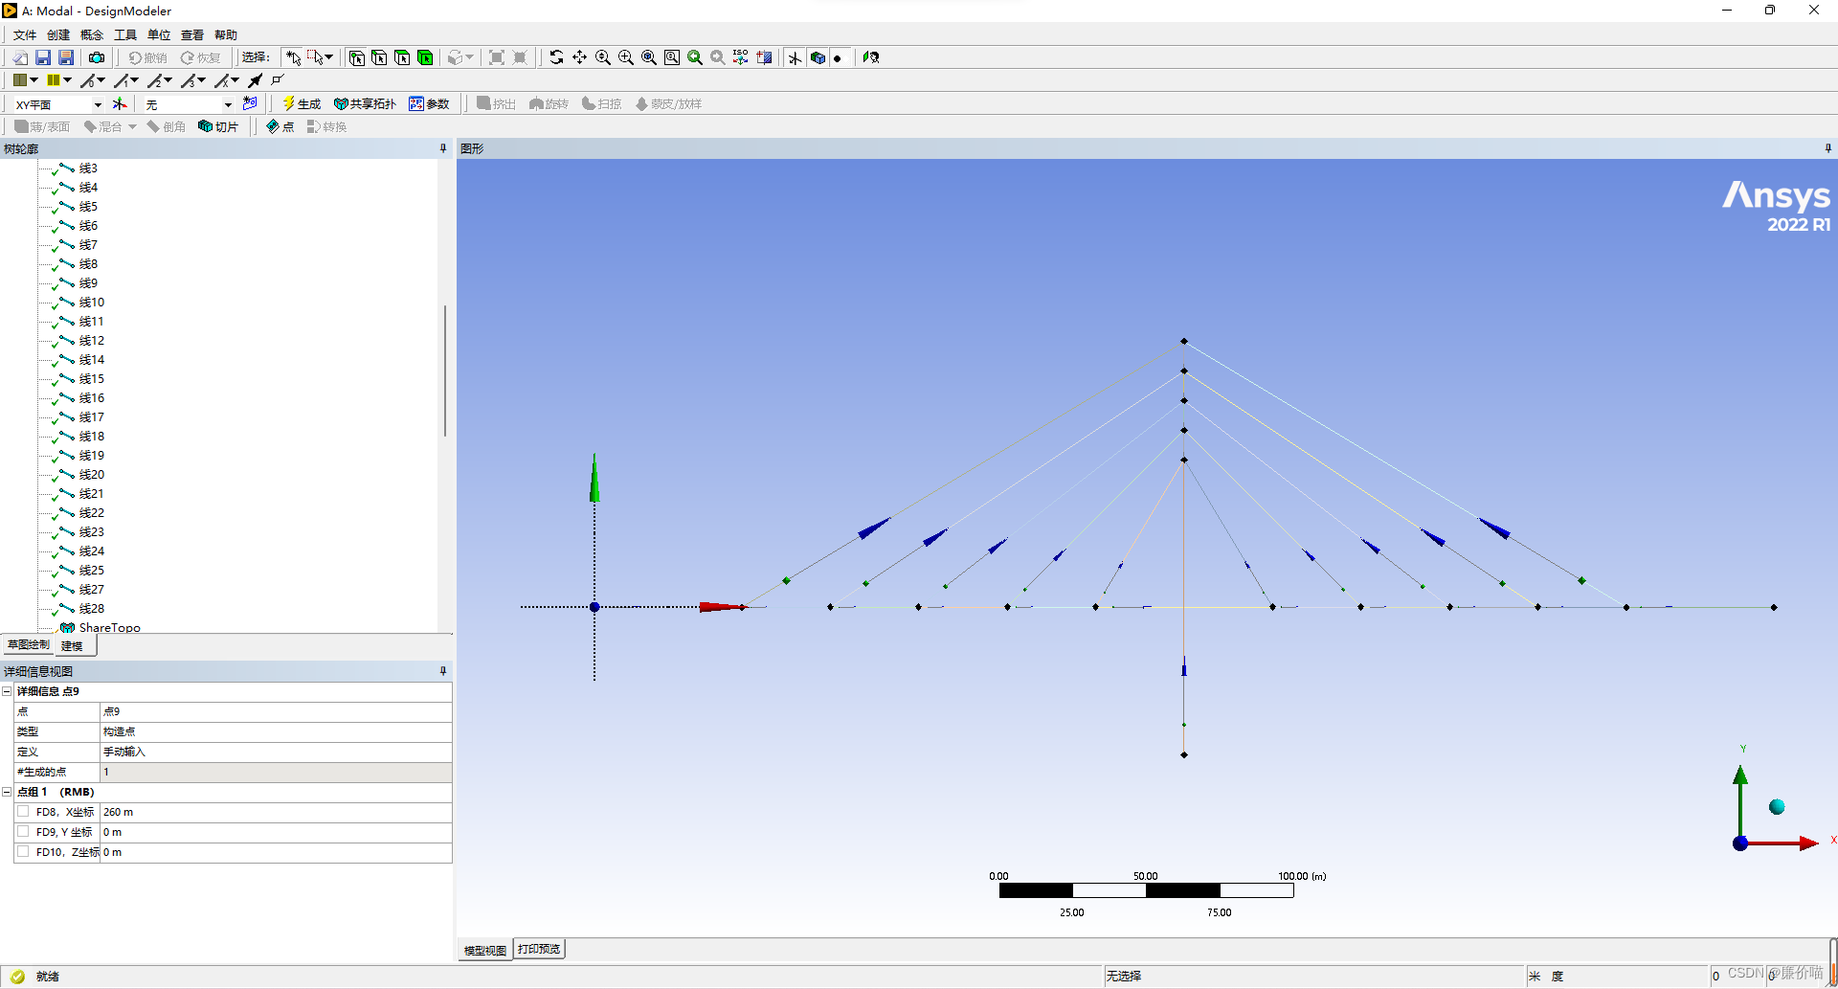
Task: Click the Magnifier Window icon
Action: click(672, 58)
